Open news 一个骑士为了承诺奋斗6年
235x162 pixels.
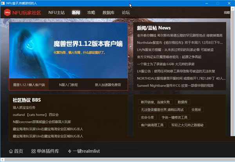[166, 64]
